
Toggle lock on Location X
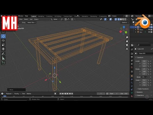click(148, 61)
